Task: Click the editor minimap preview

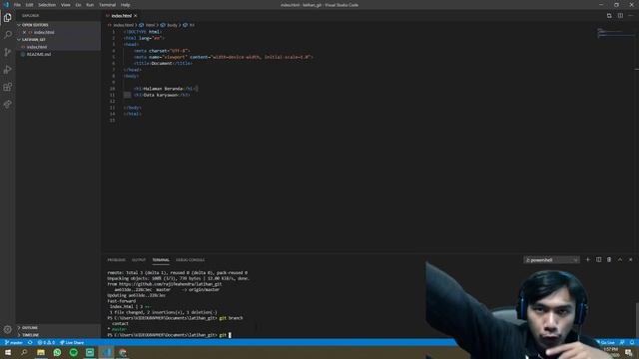Action: coord(615,33)
